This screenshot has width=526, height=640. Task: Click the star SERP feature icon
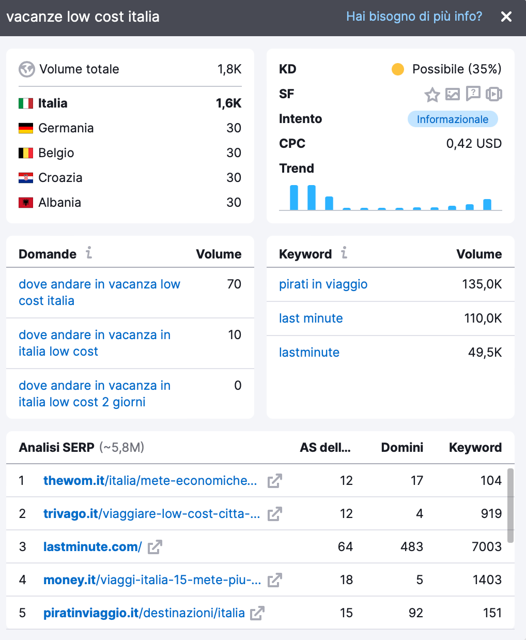[x=432, y=94]
